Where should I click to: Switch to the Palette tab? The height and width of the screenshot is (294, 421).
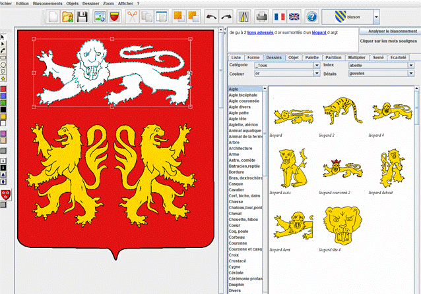click(311, 58)
